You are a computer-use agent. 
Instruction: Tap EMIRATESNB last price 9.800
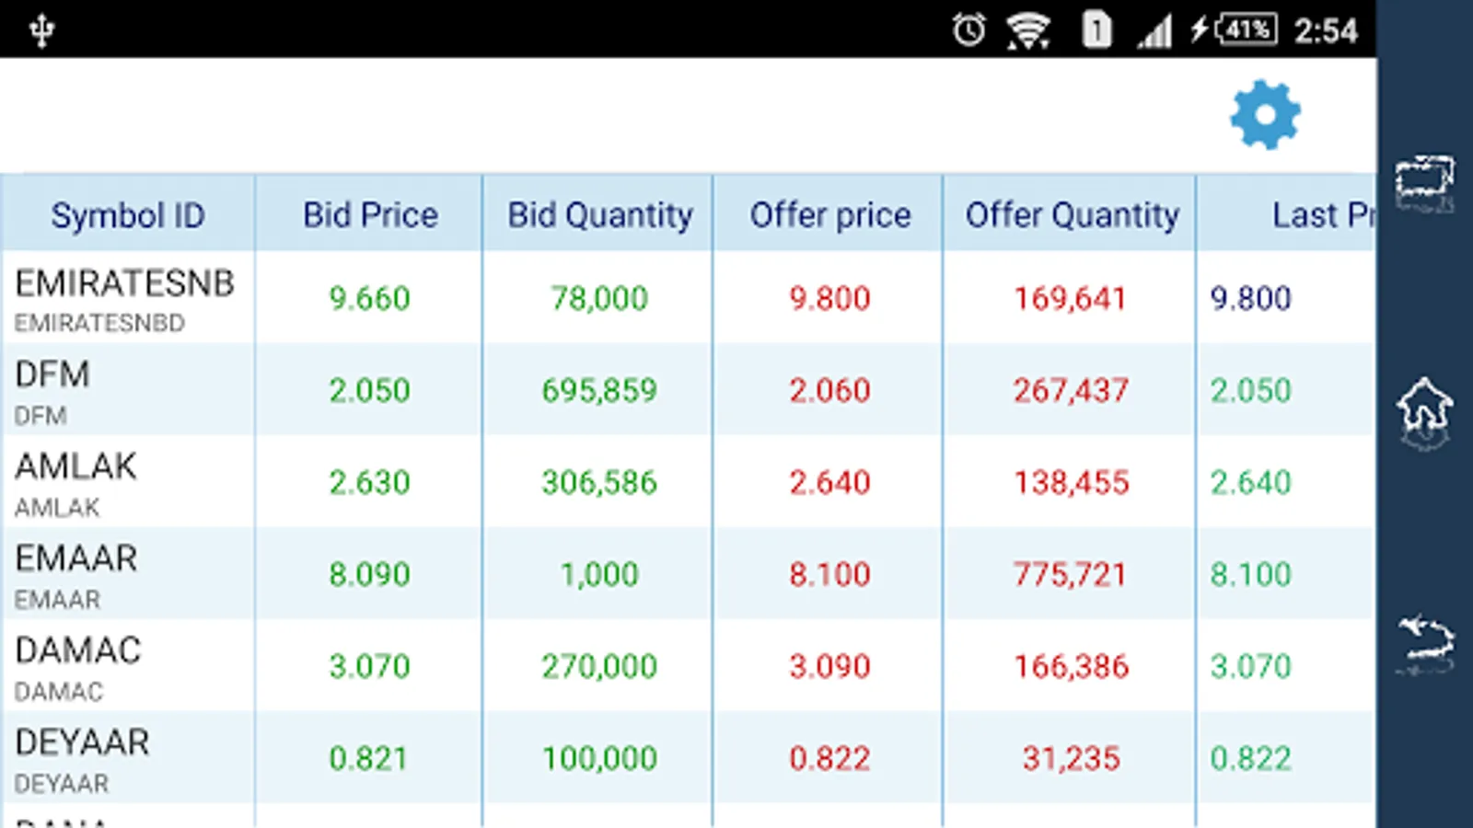pyautogui.click(x=1250, y=298)
